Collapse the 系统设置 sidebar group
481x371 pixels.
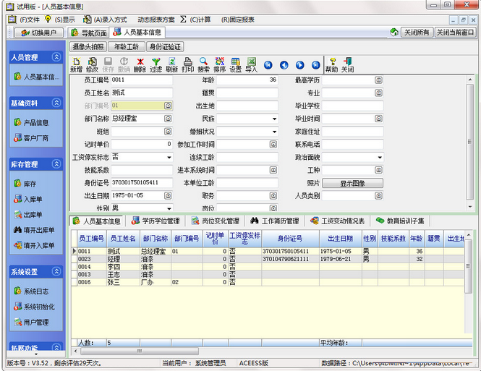tap(56, 271)
